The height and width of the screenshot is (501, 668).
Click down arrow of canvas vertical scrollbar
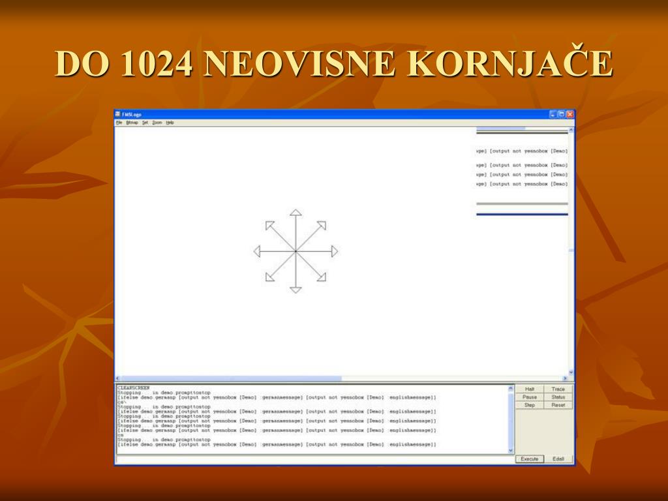pos(571,372)
